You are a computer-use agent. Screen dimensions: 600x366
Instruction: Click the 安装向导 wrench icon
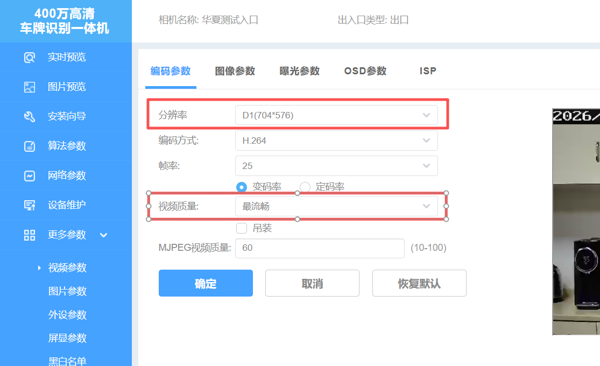pos(30,117)
